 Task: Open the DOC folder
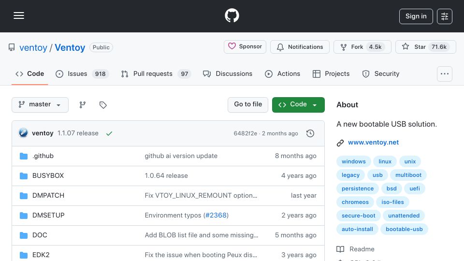(40, 235)
